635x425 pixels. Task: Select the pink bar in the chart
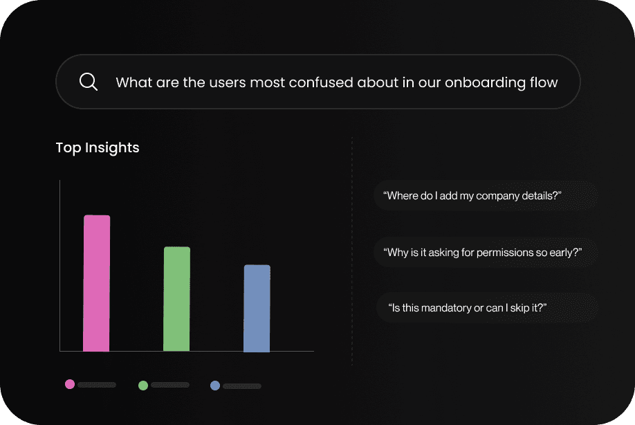(96, 282)
